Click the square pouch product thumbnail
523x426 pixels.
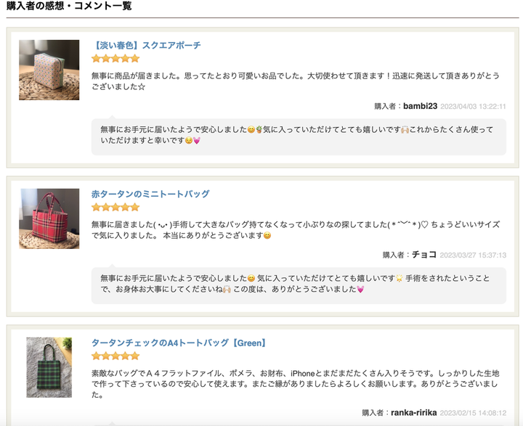click(49, 70)
